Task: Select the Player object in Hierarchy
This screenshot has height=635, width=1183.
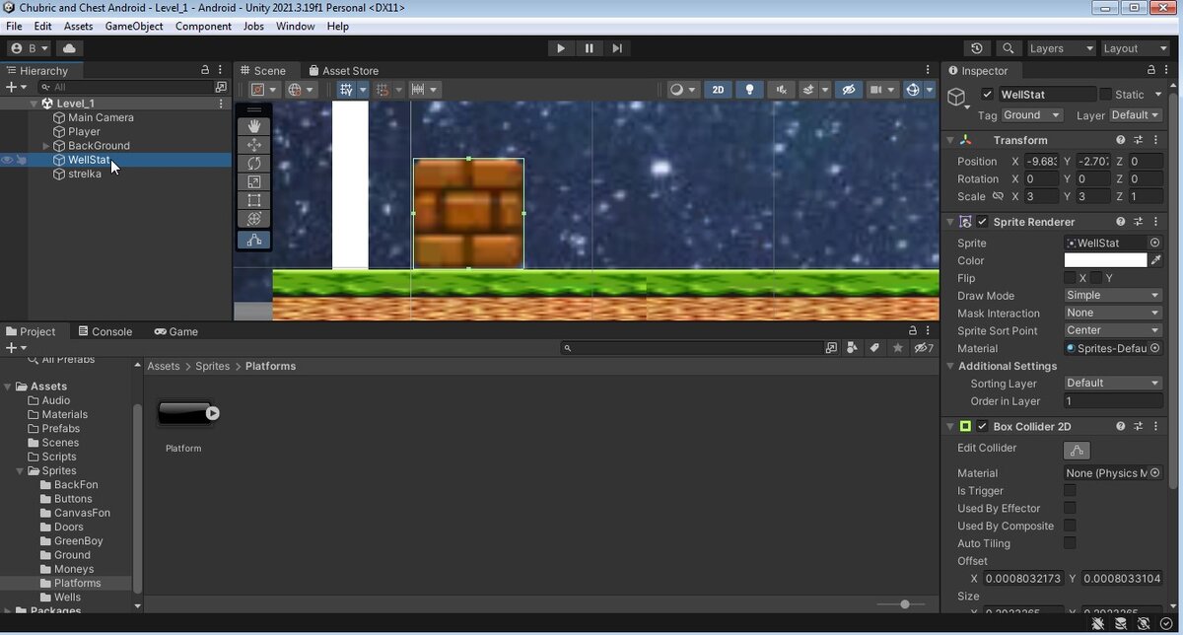Action: click(x=84, y=131)
